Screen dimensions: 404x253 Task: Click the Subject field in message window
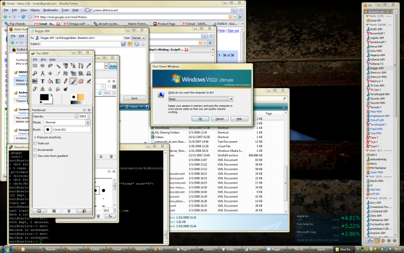click(x=76, y=44)
